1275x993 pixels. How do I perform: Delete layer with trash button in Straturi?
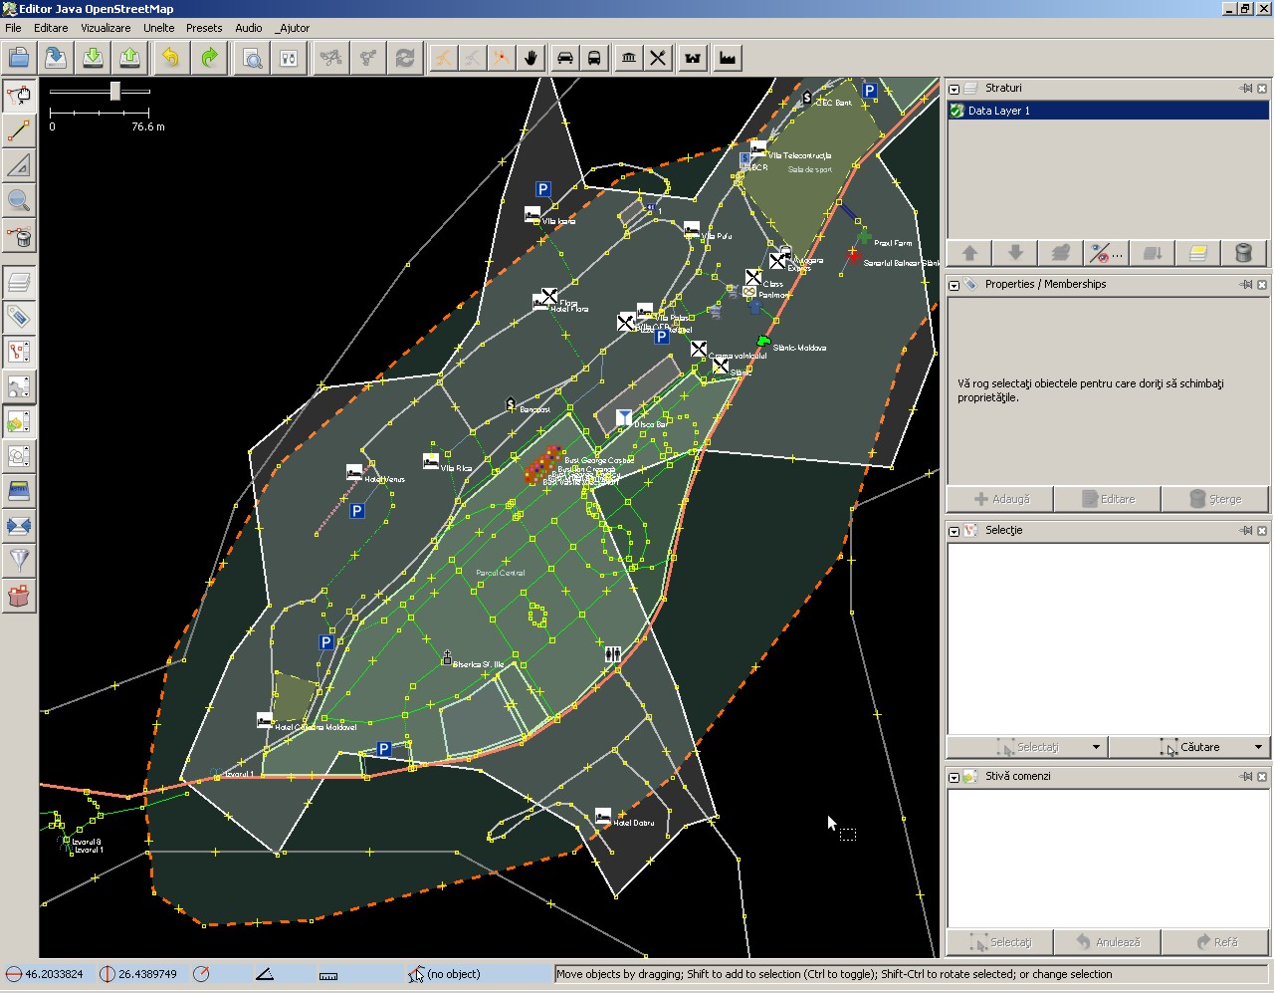pos(1244,253)
